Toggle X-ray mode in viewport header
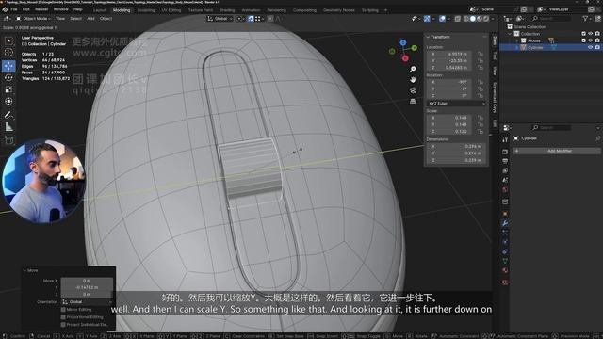This screenshot has width=603, height=339. point(458,19)
